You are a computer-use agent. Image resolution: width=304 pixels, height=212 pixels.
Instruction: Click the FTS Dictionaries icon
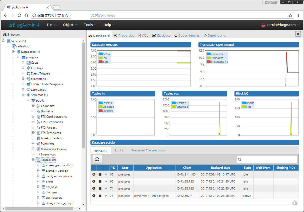[x=38, y=122]
